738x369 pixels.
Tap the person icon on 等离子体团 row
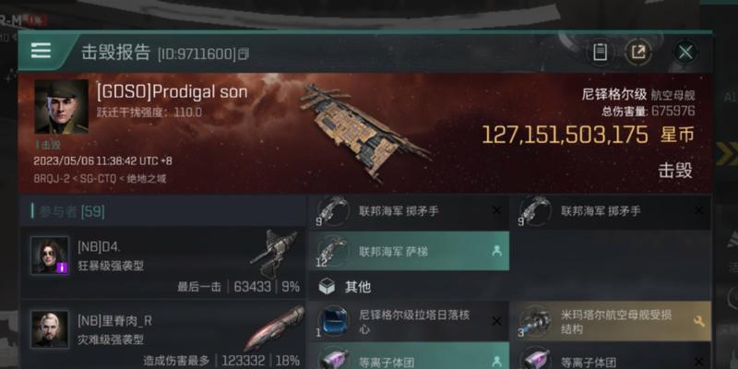point(496,361)
